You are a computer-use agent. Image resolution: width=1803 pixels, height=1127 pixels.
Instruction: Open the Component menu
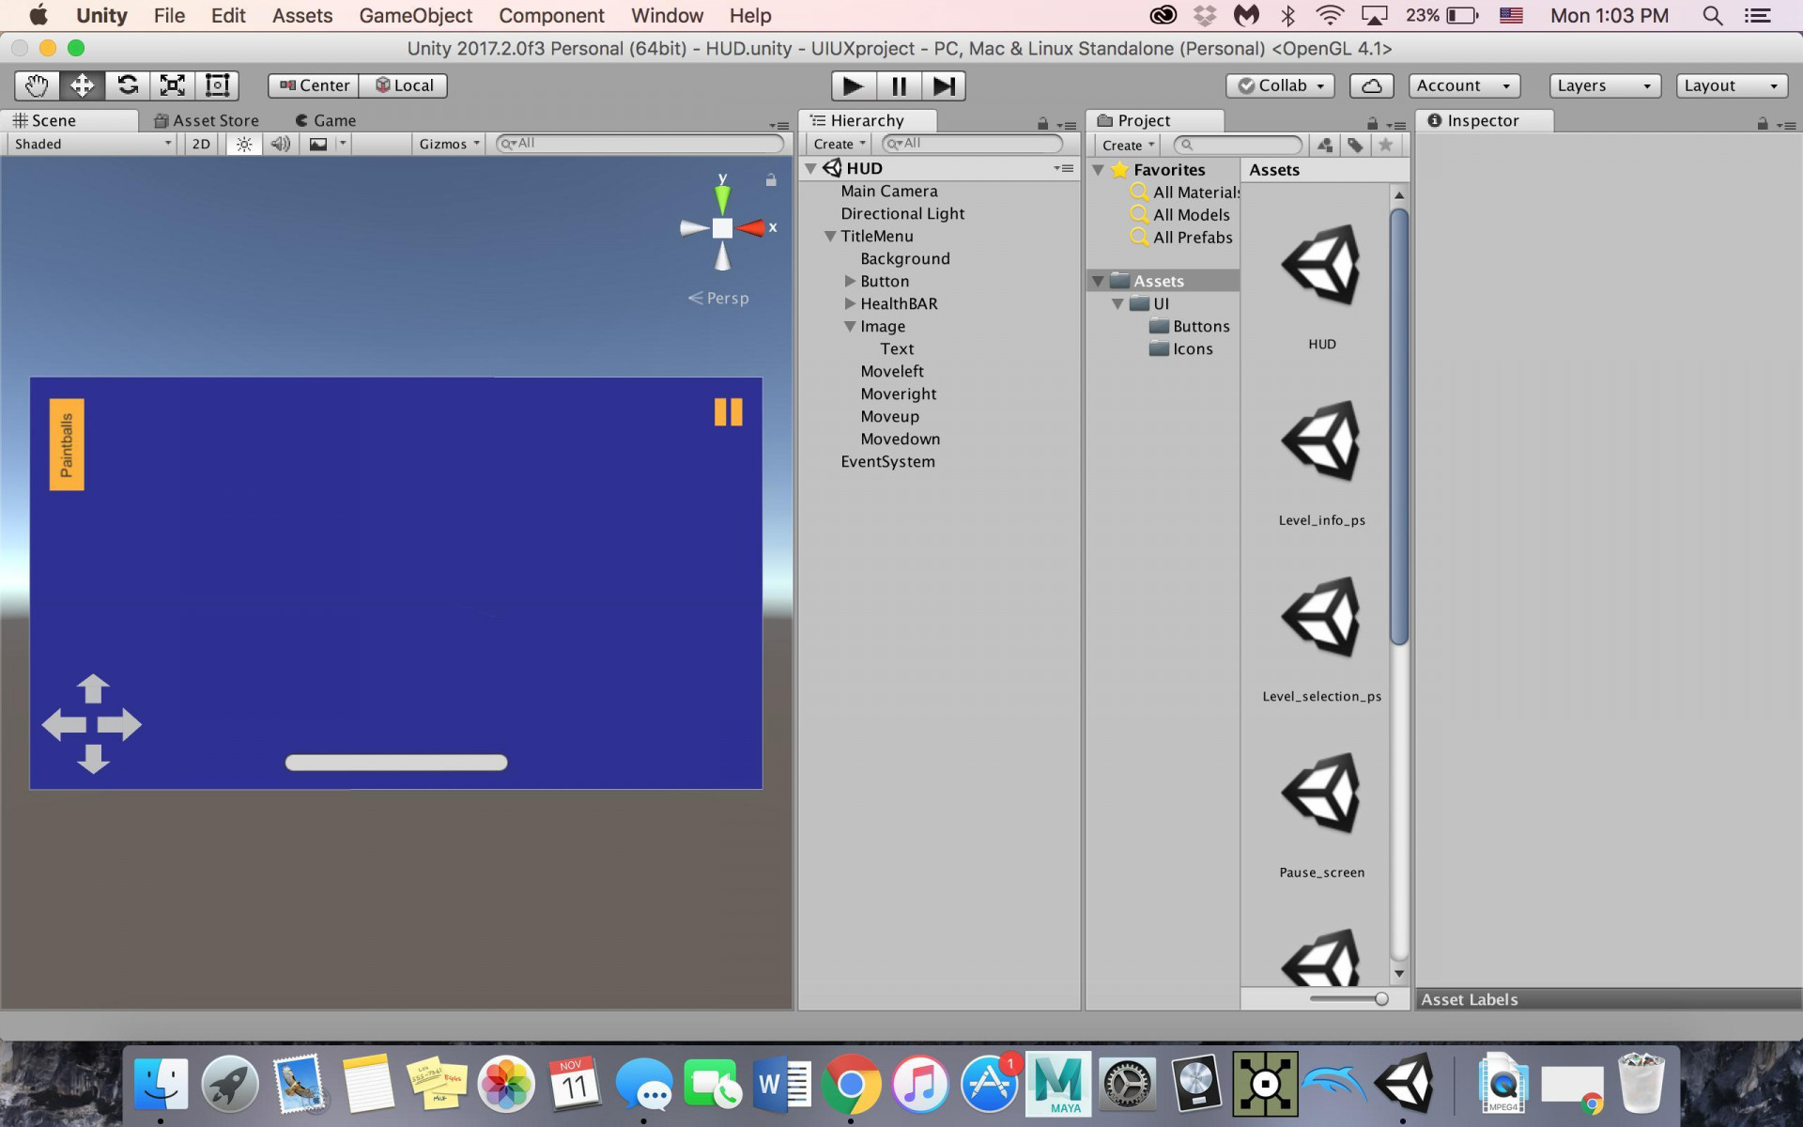point(551,16)
